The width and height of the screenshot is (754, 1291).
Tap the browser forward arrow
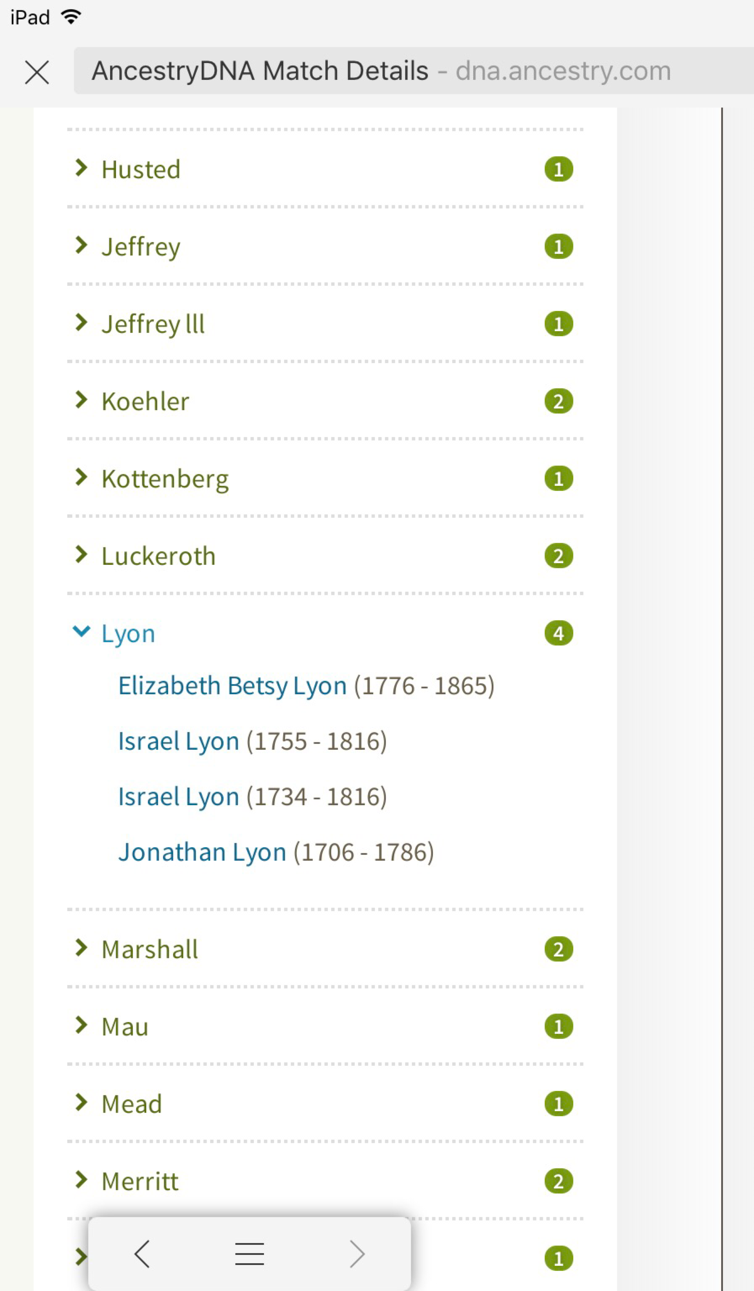pos(357,1254)
